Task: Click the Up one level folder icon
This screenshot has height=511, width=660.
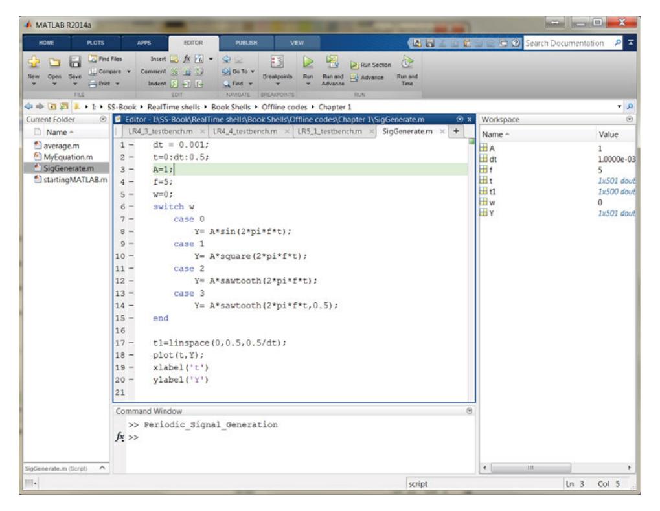Action: tap(52, 106)
